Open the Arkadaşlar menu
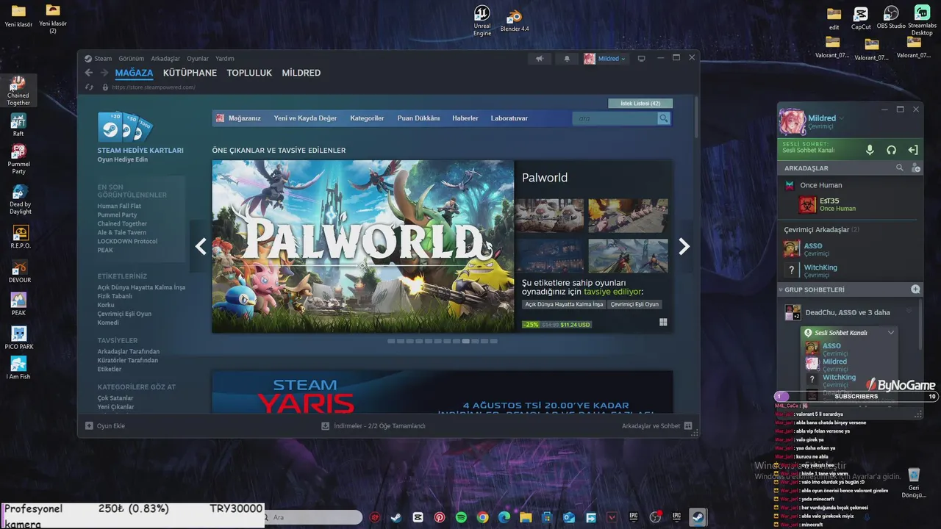The height and width of the screenshot is (529, 941). (165, 59)
